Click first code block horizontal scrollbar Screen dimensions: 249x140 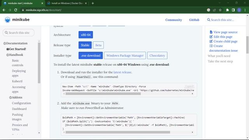(103, 94)
